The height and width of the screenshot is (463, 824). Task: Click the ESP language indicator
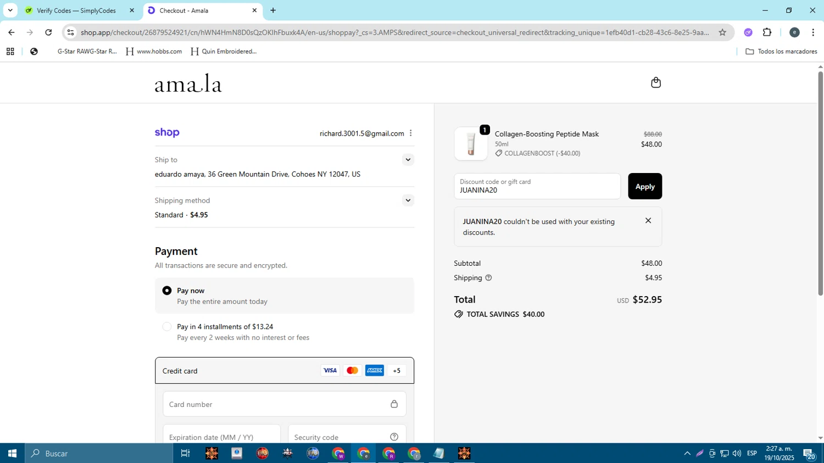[x=752, y=454]
